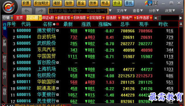Expand the 自选股 tab dropdown arrow
Image resolution: width=185 pixels, height=106 pixels.
point(120,18)
